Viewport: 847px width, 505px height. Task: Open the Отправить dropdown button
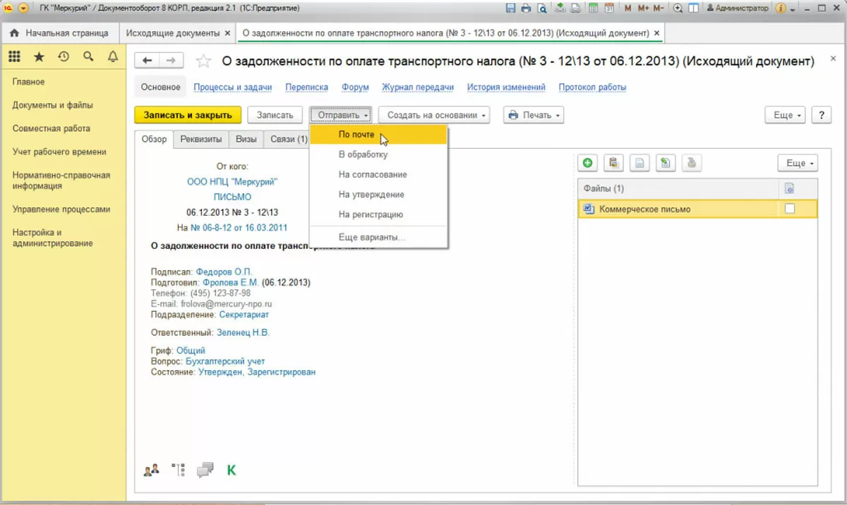(340, 115)
